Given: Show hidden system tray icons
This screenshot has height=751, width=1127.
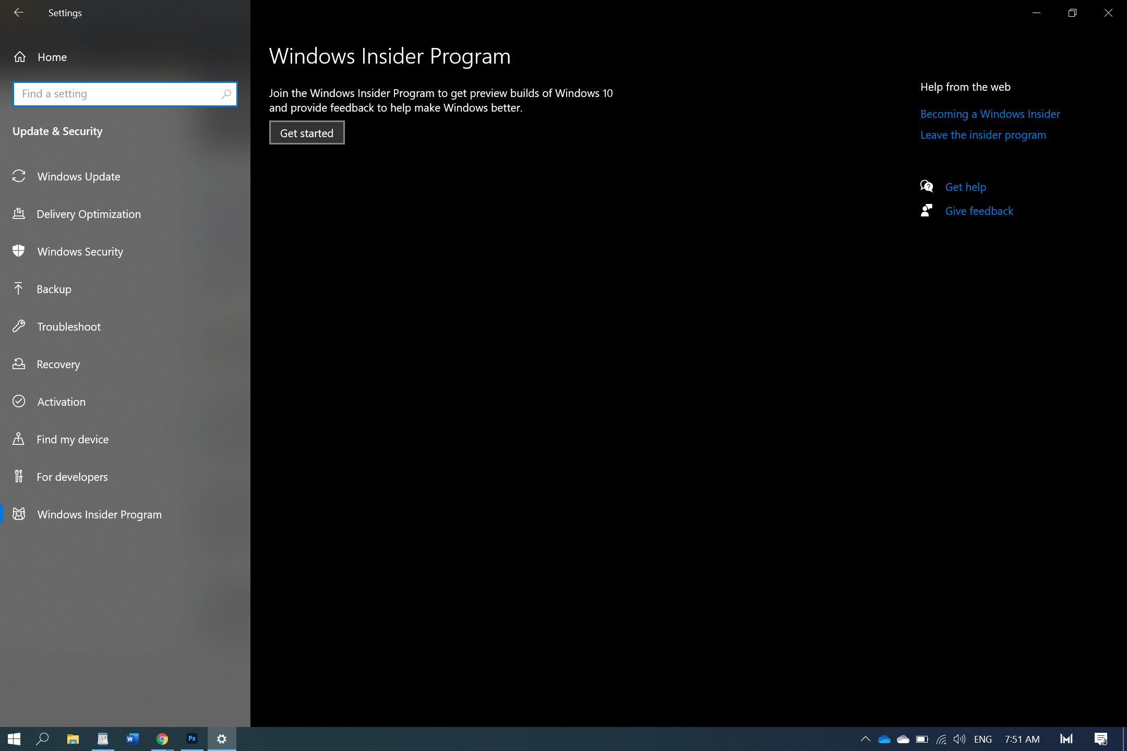Looking at the screenshot, I should point(865,739).
